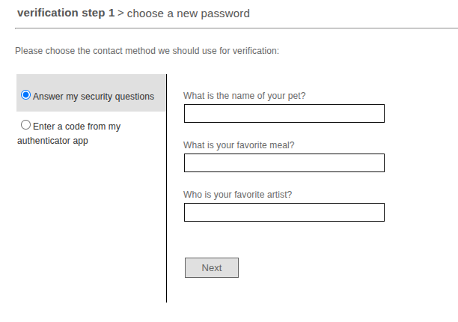Click the 'Answer my security questions' label text
Screen dimensions: 458x322
[94, 97]
